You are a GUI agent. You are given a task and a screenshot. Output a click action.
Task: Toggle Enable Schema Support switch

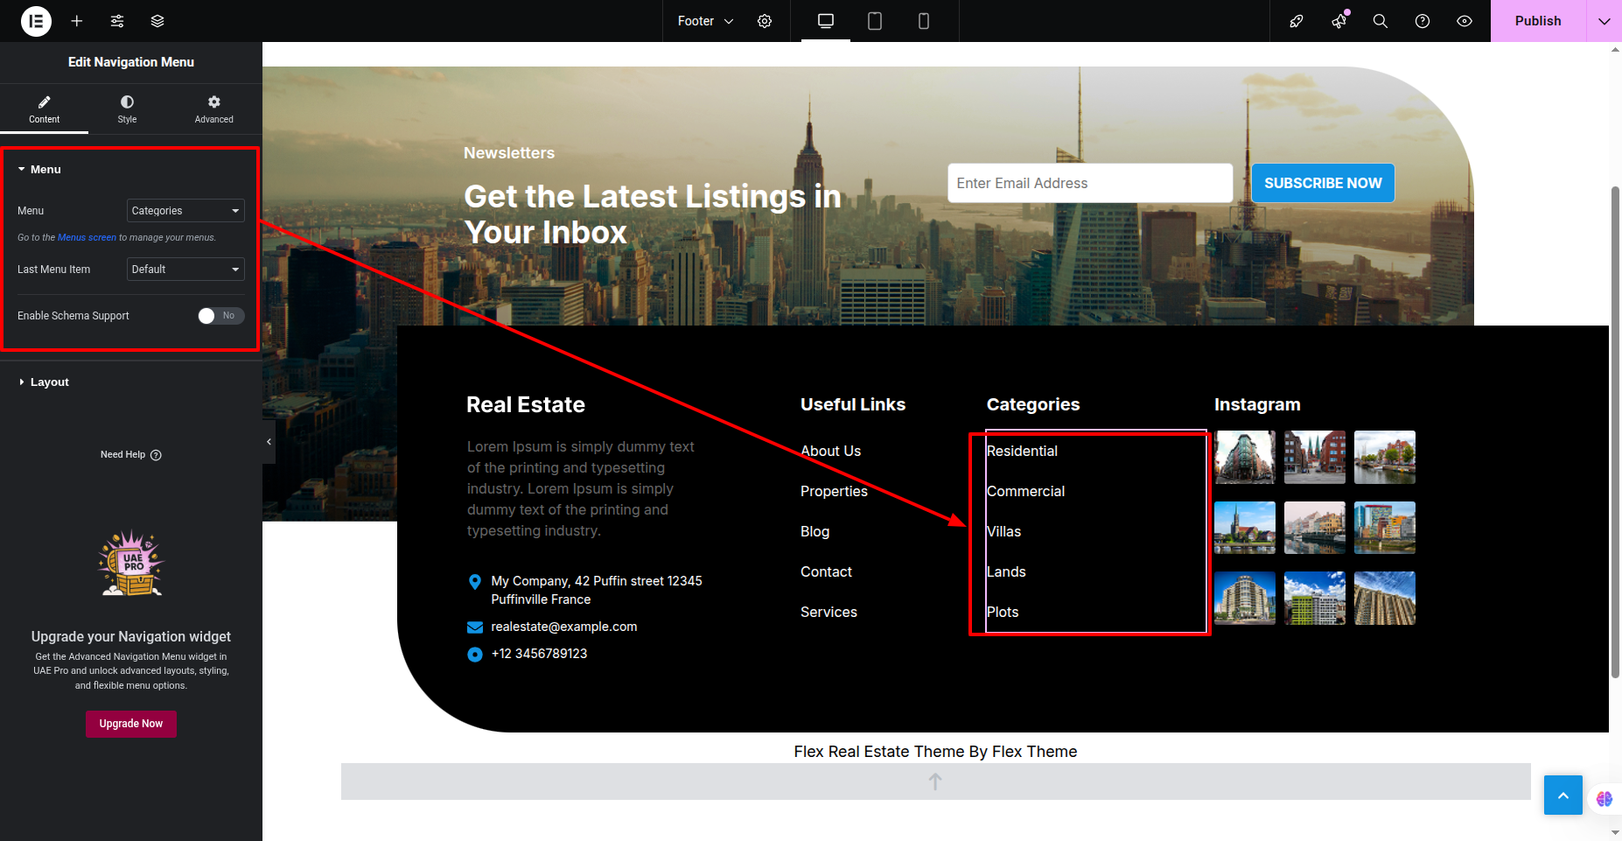pos(220,316)
